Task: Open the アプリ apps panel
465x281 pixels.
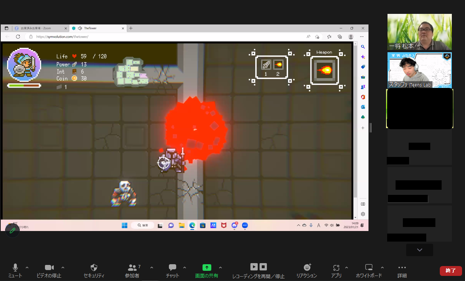Action: click(x=336, y=271)
